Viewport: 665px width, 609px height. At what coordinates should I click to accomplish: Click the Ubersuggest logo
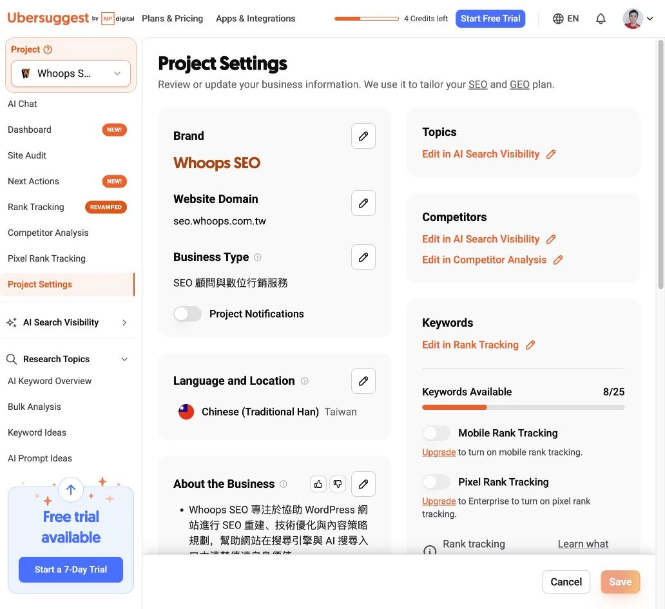48,18
